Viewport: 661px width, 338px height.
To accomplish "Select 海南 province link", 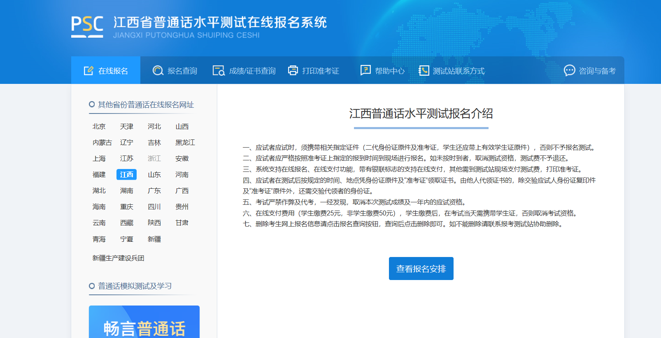I will click(99, 206).
